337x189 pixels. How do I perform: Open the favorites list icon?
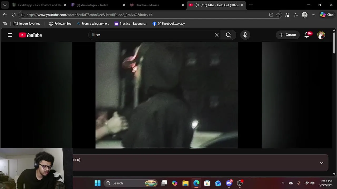pos(296,15)
